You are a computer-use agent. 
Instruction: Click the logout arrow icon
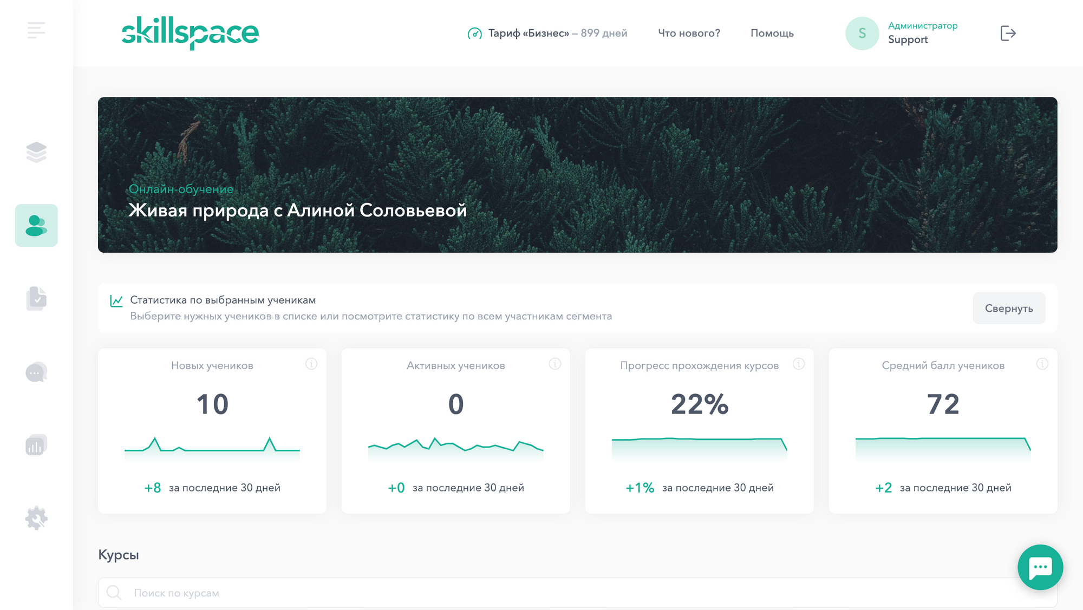point(1007,34)
